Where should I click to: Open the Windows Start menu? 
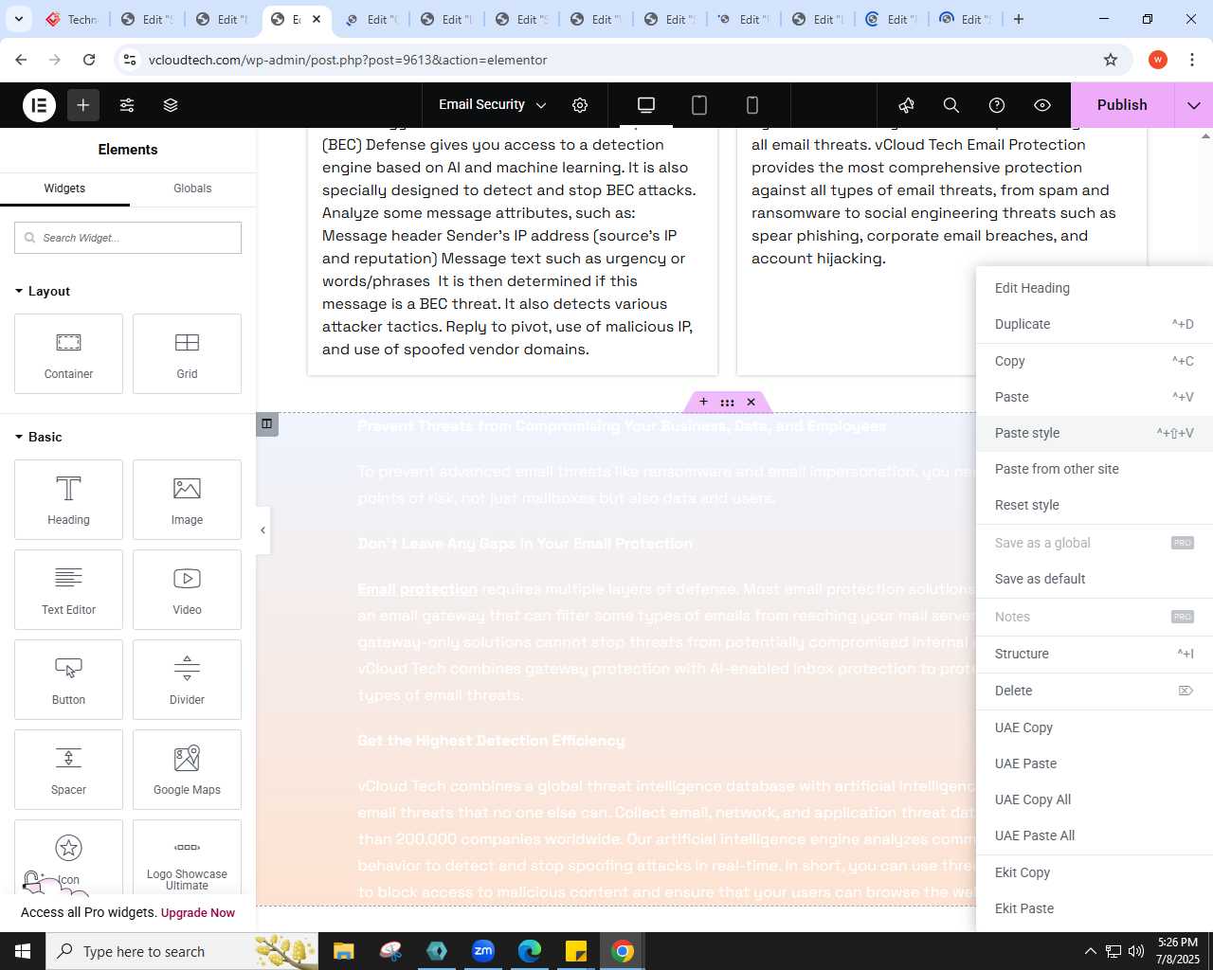pos(23,951)
